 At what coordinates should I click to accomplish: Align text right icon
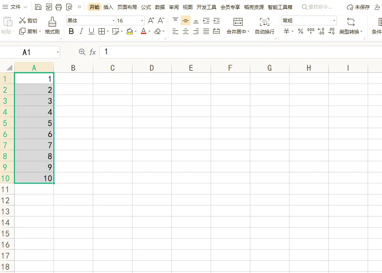coord(196,31)
